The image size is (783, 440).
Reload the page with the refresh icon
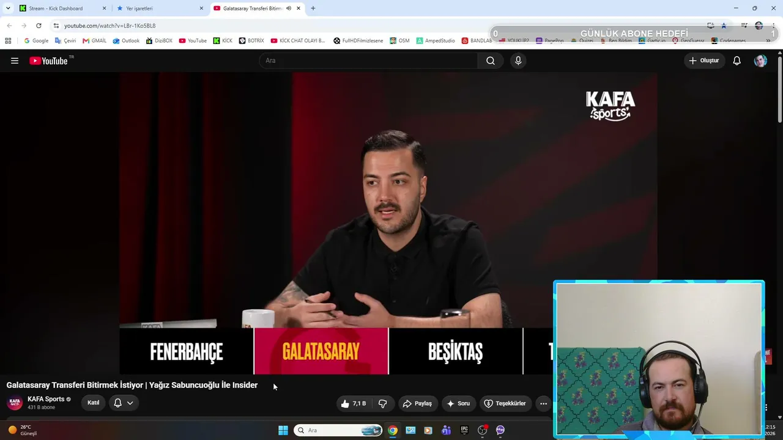click(39, 26)
